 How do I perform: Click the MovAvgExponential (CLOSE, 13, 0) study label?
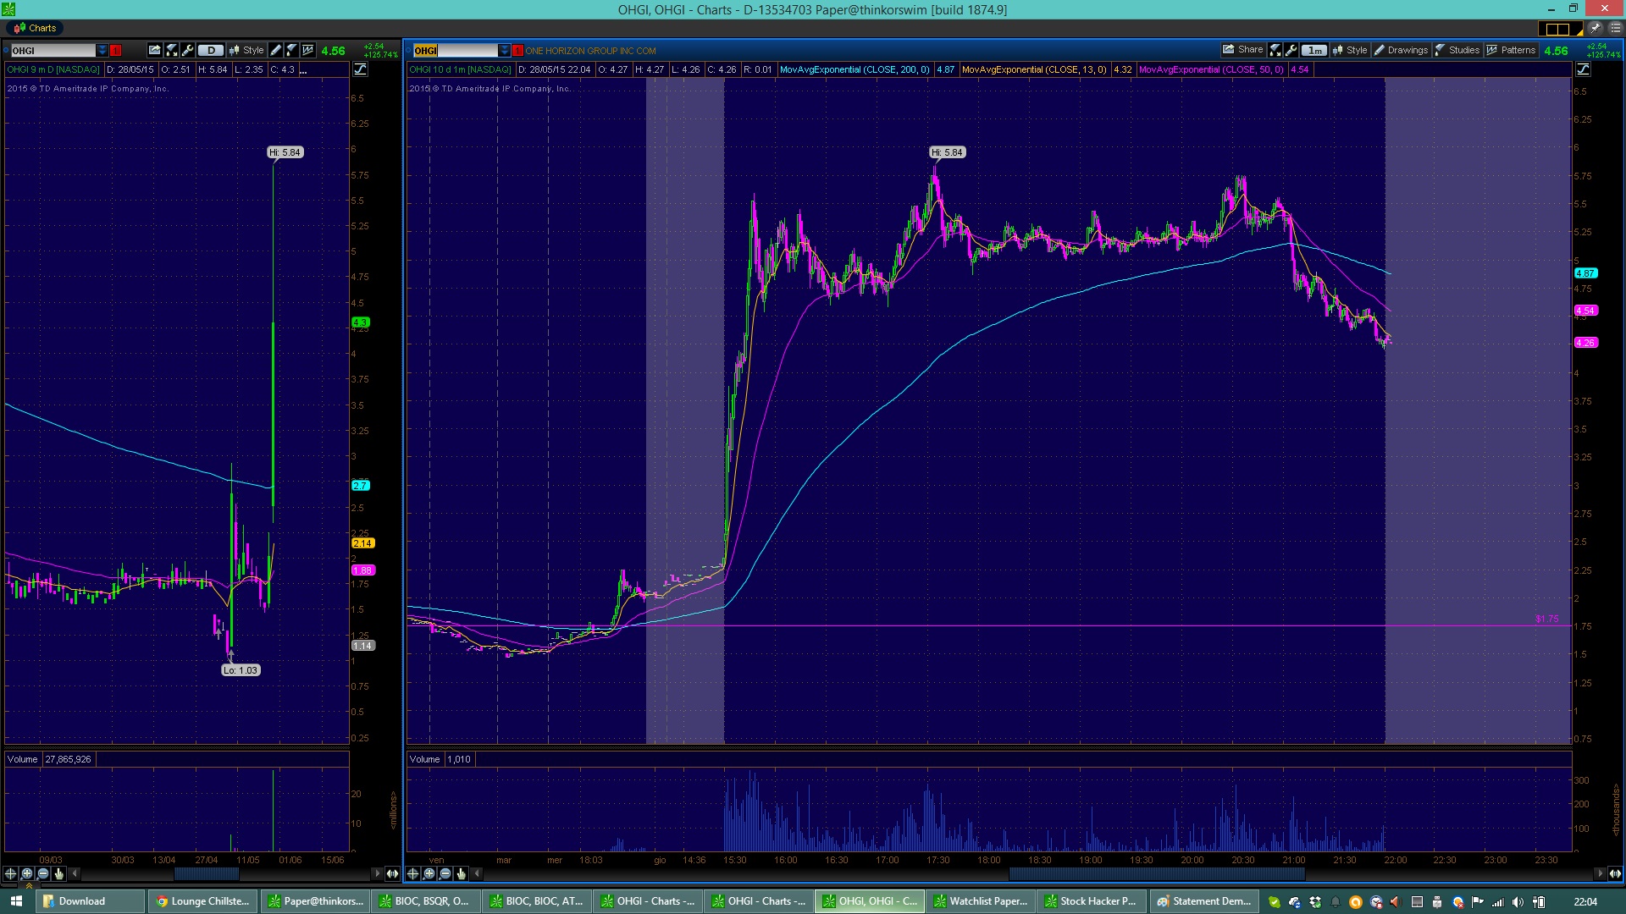tap(1034, 69)
